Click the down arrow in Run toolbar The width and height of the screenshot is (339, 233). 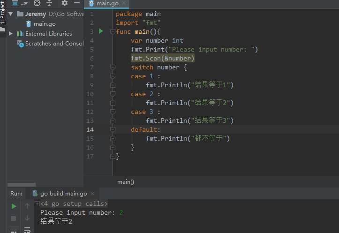(x=27, y=218)
